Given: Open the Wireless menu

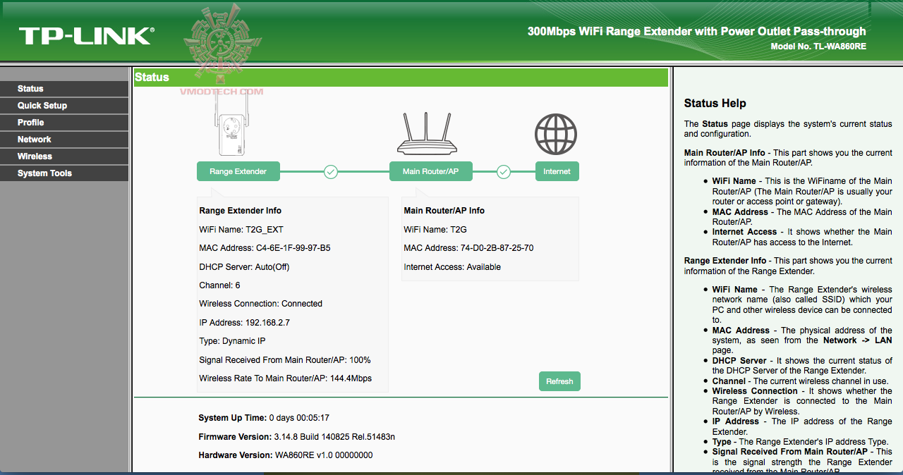Looking at the screenshot, I should pos(64,156).
